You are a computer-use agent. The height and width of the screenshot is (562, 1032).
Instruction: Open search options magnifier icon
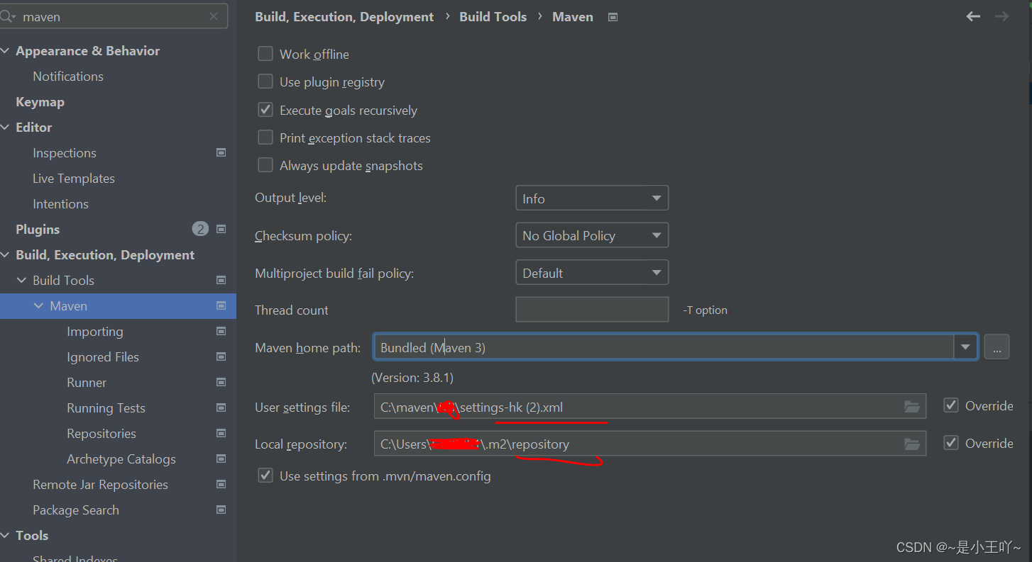[x=7, y=16]
